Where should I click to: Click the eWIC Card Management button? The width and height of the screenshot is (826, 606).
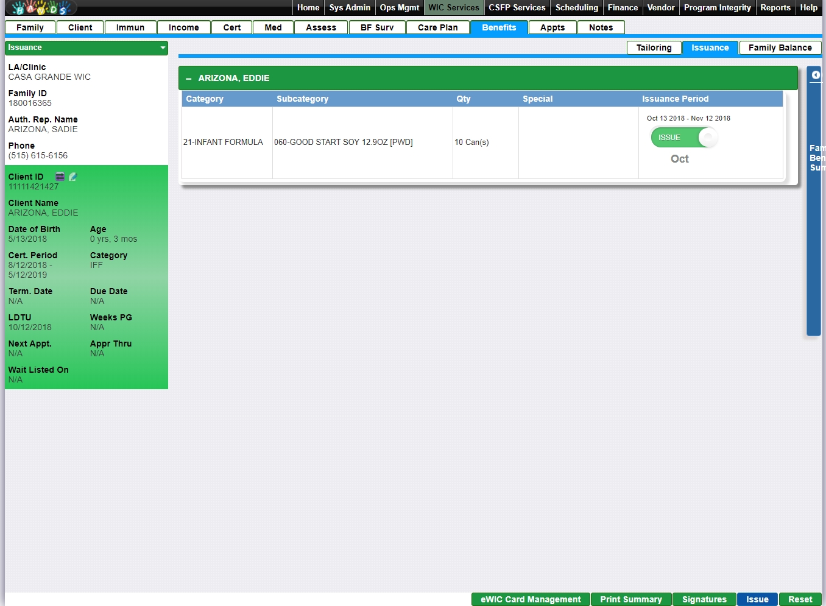pos(531,599)
